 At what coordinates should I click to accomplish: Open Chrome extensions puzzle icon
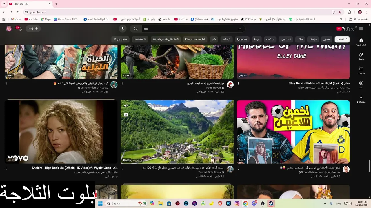(x=349, y=12)
